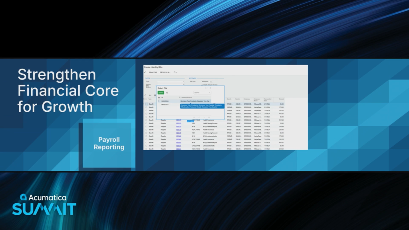Open the Bill Date calendar picker

click(x=211, y=81)
